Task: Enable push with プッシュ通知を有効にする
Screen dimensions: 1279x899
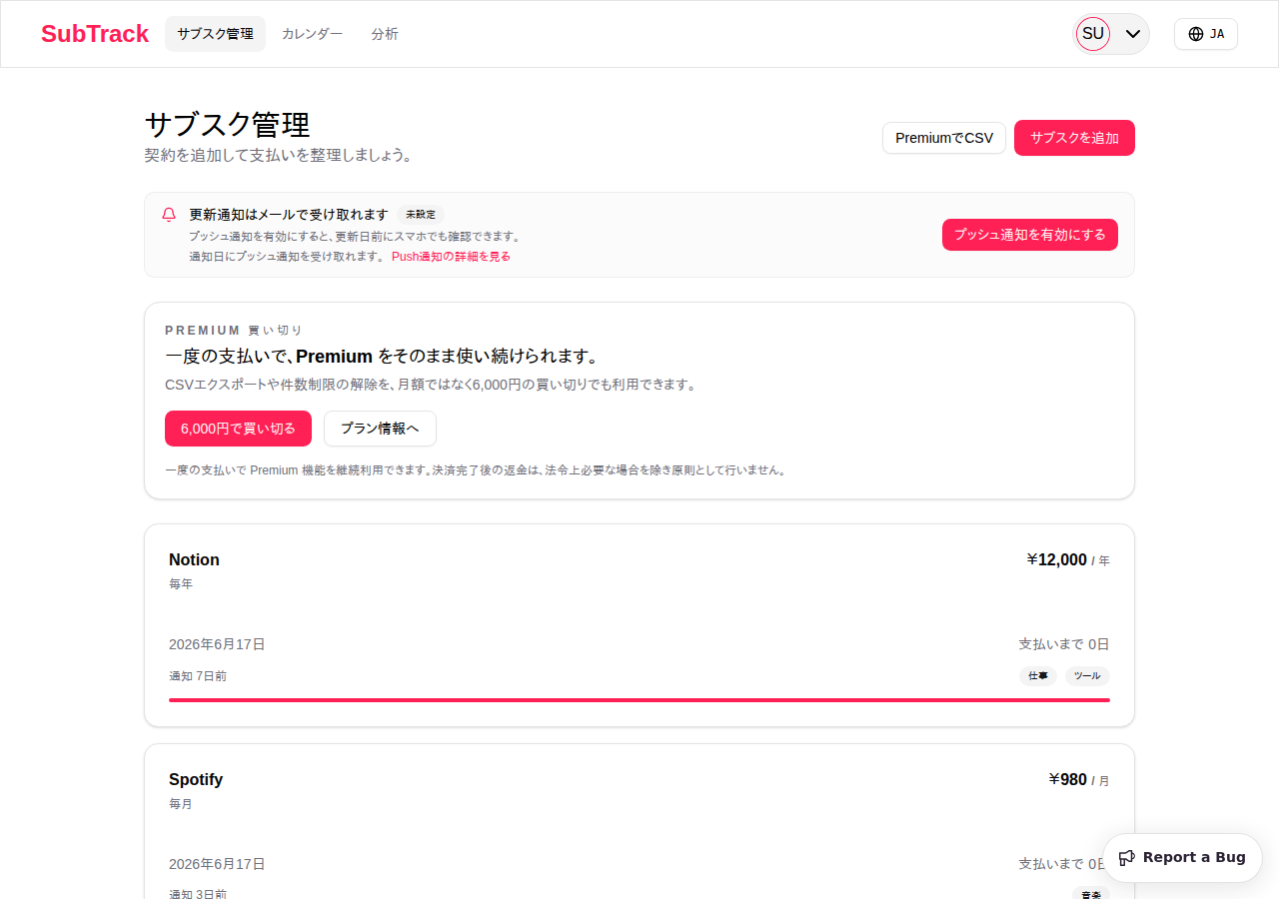Action: coord(1030,235)
